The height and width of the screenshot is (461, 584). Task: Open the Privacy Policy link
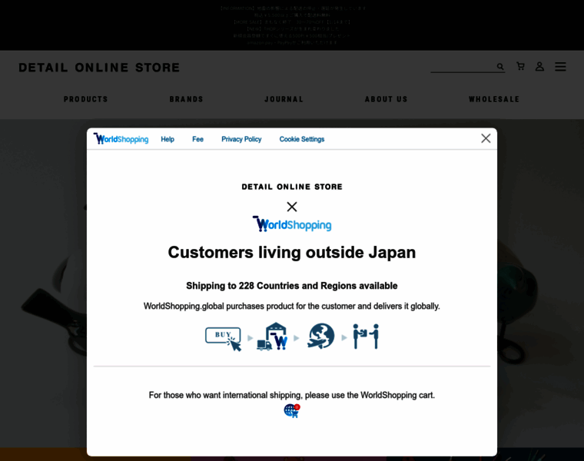241,139
